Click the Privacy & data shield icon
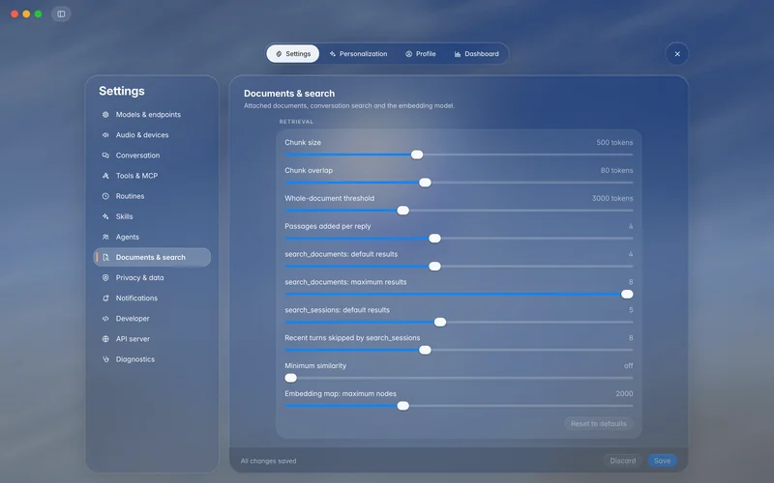Screen dimensions: 774x483 pos(105,278)
